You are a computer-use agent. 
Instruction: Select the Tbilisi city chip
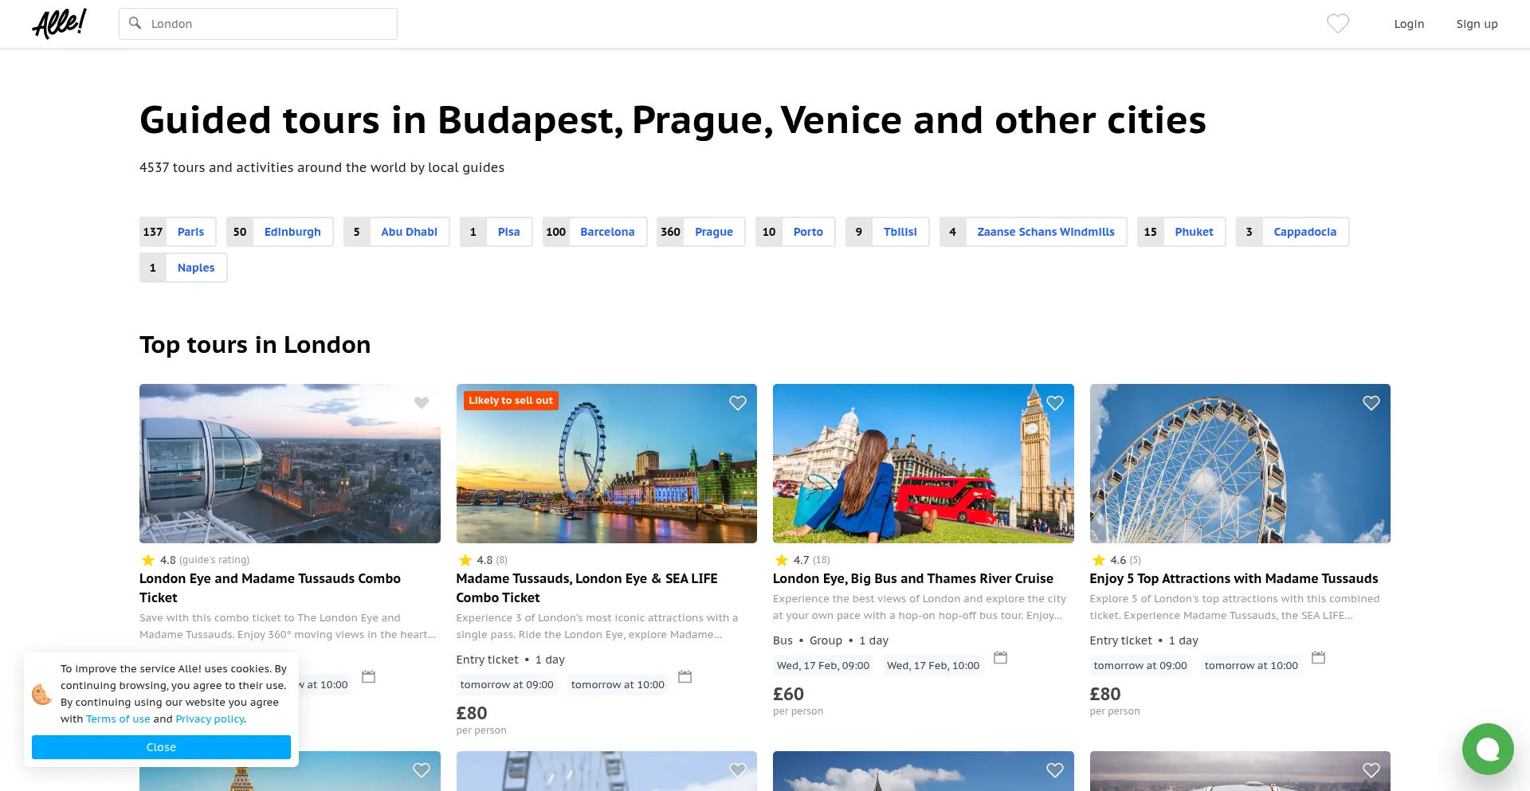tap(888, 232)
